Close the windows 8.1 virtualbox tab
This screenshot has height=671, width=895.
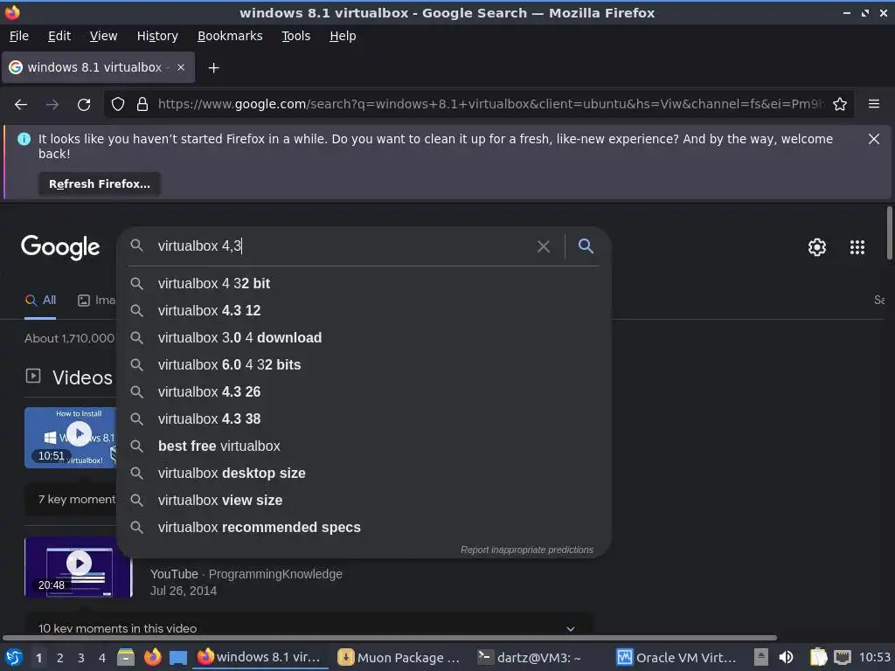tap(180, 67)
